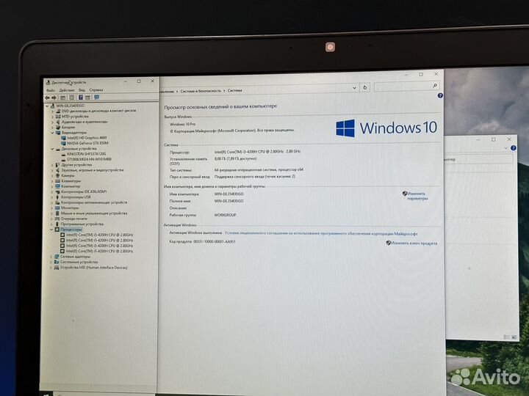Viewport: 529px width, 396px height.
Task: Click the Другие устройства category icon
Action: click(x=58, y=165)
